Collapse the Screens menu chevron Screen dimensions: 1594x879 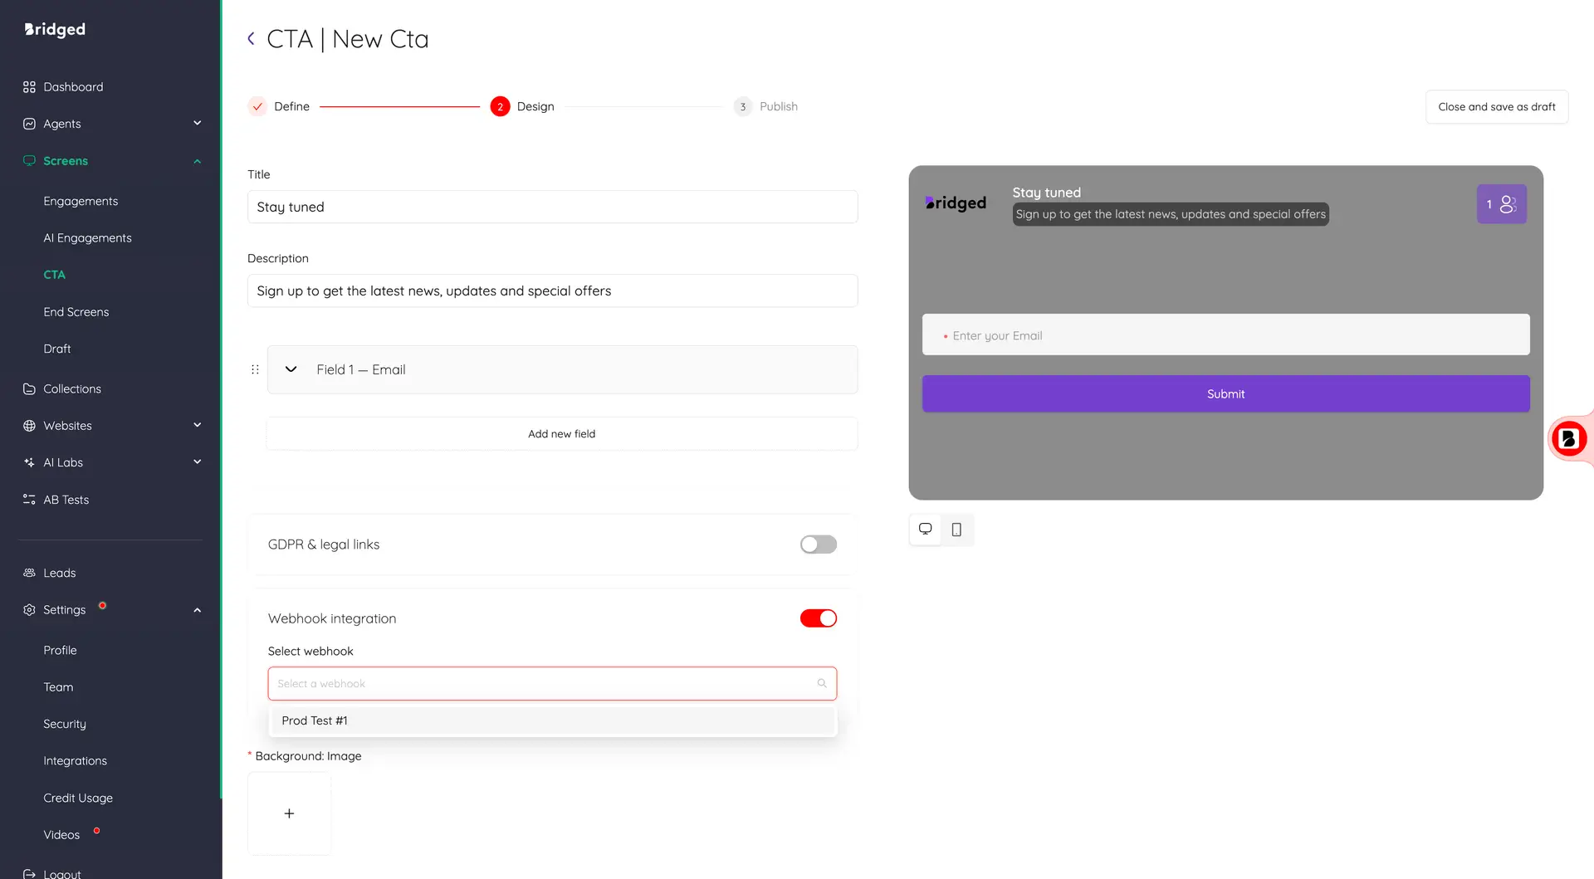pyautogui.click(x=198, y=161)
